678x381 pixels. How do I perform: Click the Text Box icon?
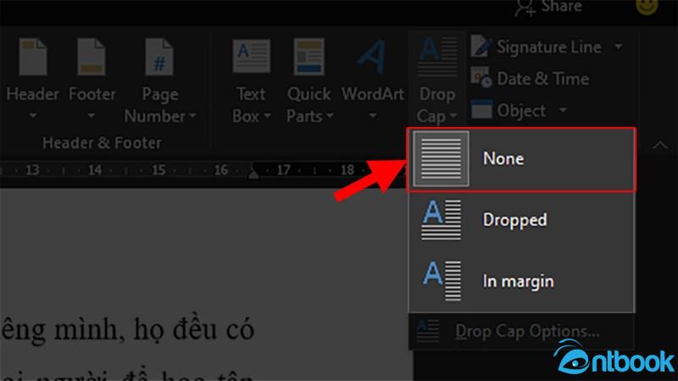click(251, 56)
